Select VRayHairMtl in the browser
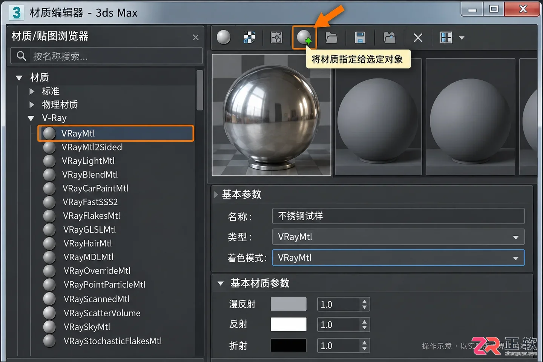The image size is (543, 362). pos(87,243)
